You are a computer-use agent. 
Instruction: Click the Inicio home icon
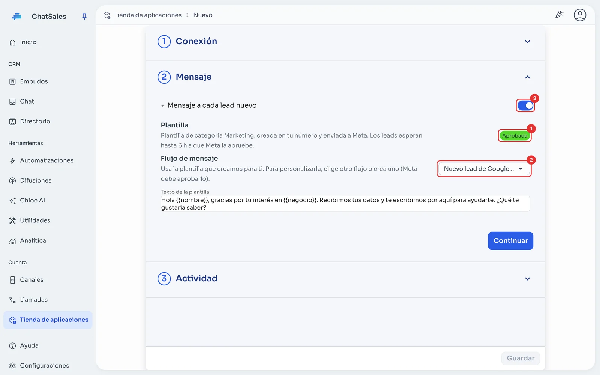[x=12, y=42]
